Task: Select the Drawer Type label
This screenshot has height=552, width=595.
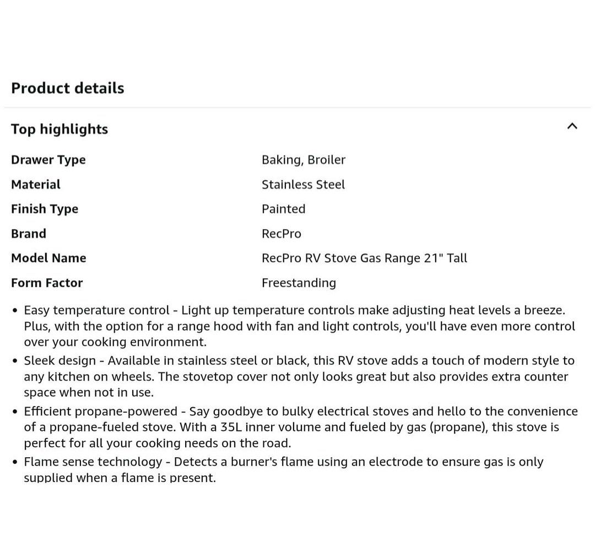Action: coord(48,160)
